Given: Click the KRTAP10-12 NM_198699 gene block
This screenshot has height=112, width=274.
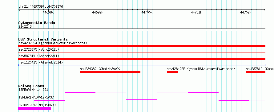Looking at the screenshot, I should coord(34,109).
